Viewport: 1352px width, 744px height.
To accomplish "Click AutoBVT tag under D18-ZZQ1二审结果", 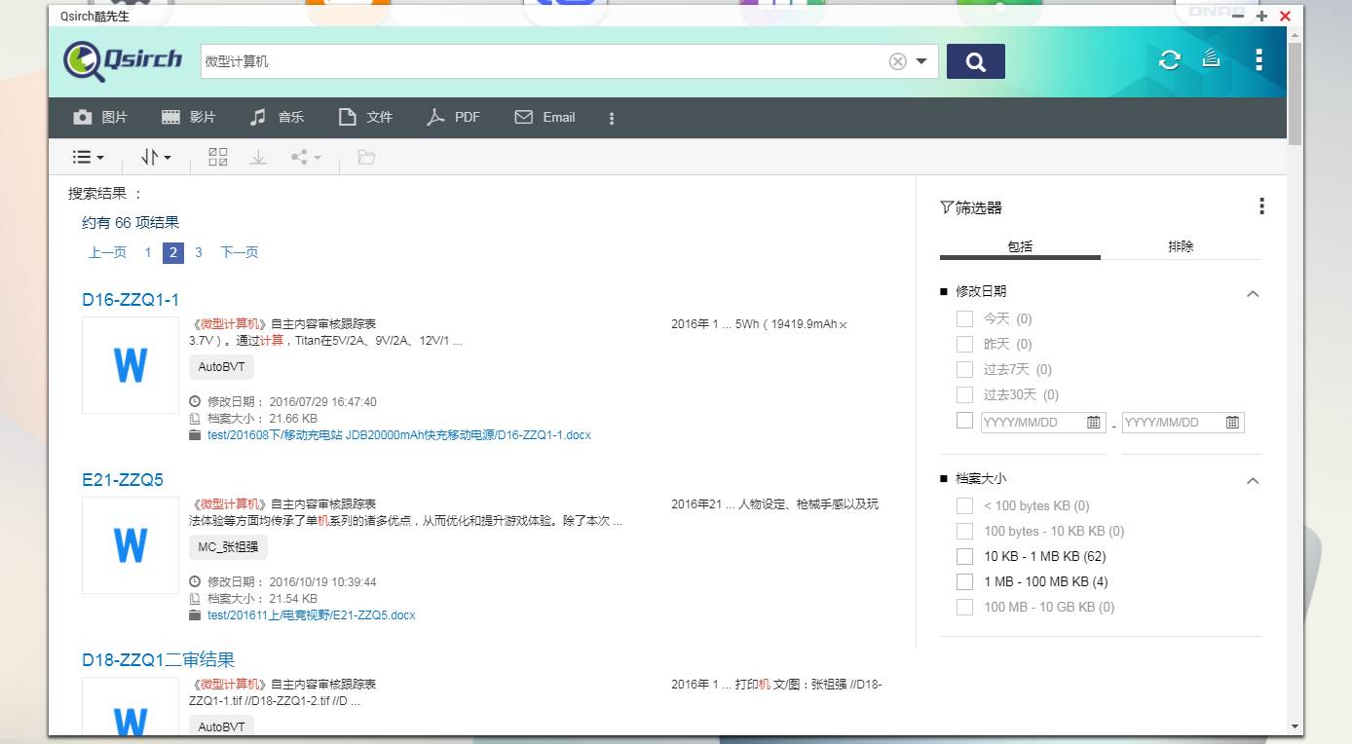I will 221,726.
